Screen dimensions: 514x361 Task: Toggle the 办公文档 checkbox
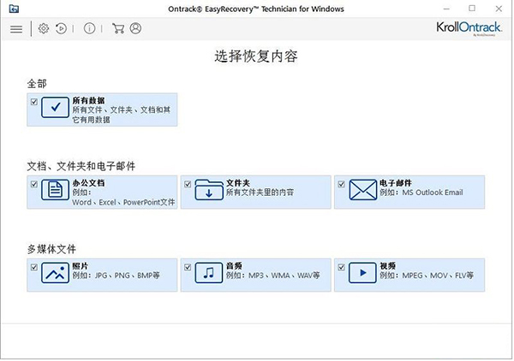tap(34, 184)
